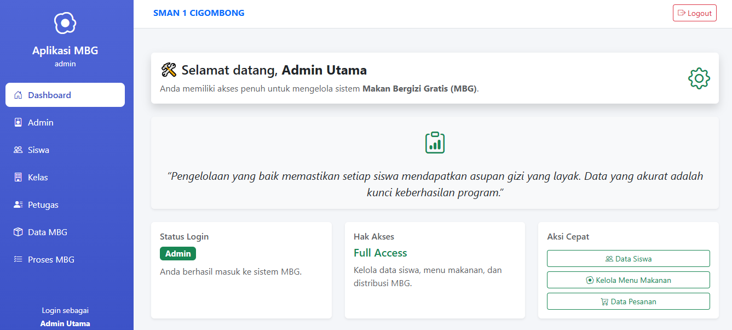Click the green clipboard chart icon

[435, 143]
